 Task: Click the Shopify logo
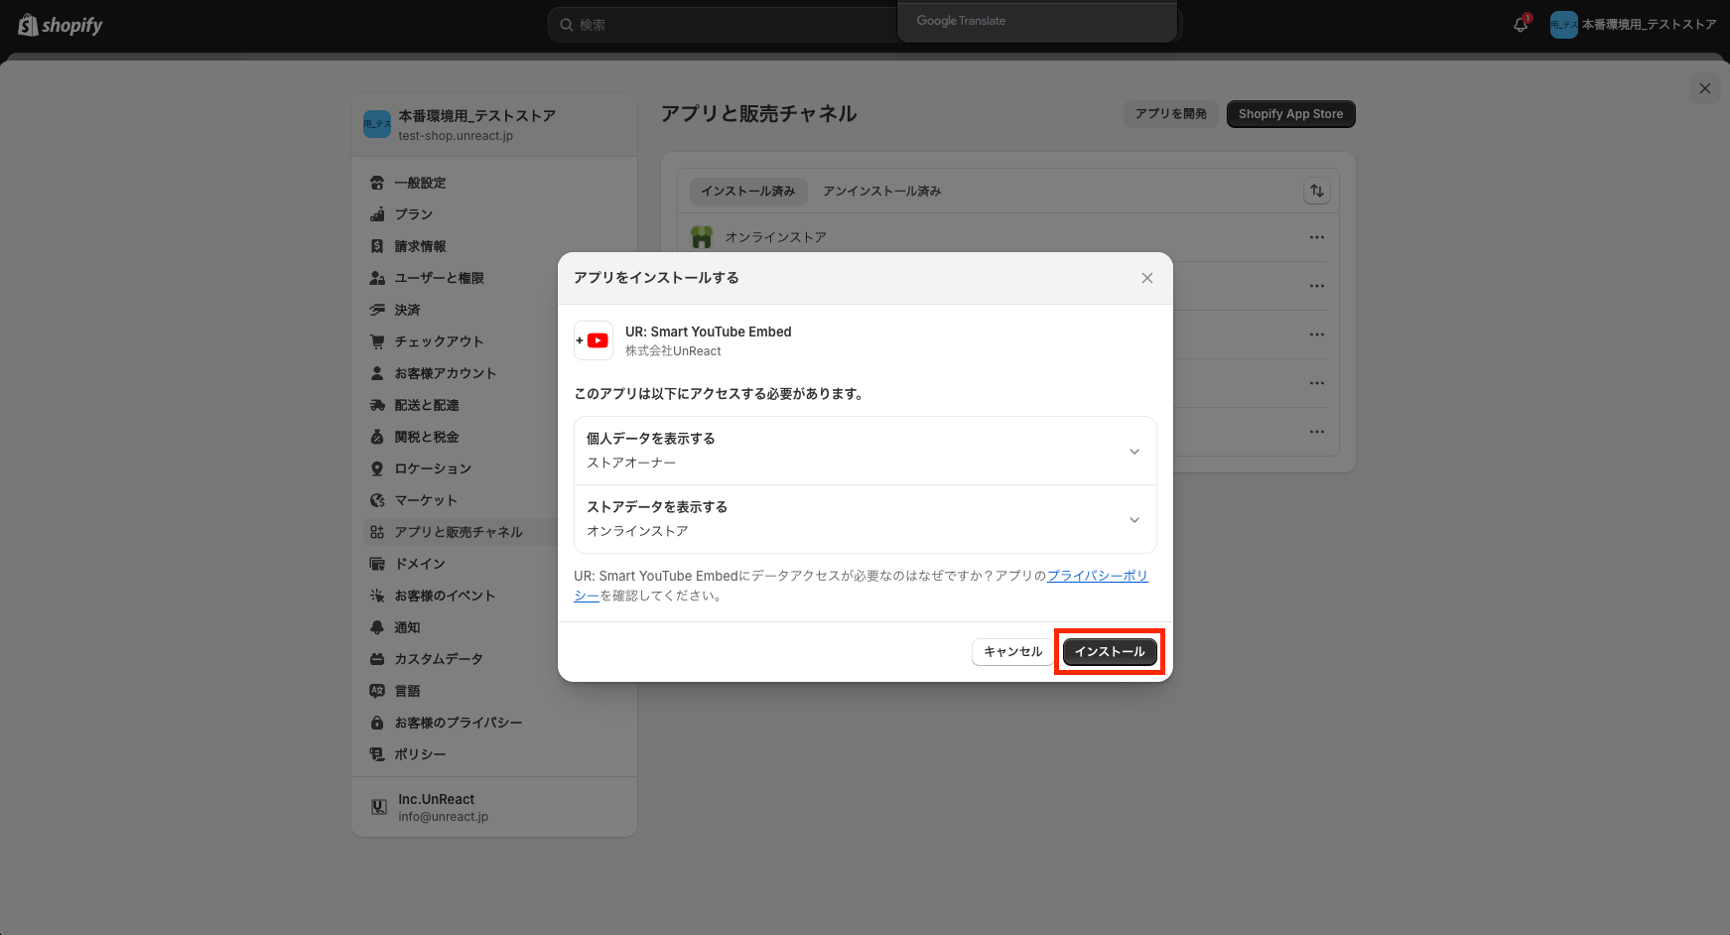point(61,25)
